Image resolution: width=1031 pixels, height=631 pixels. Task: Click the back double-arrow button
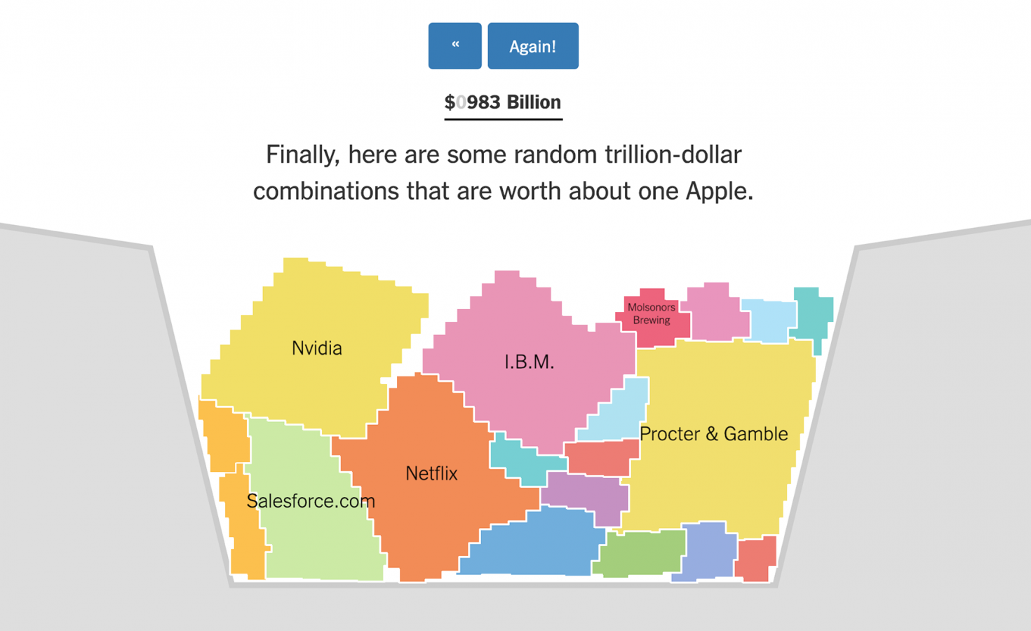[x=454, y=46]
